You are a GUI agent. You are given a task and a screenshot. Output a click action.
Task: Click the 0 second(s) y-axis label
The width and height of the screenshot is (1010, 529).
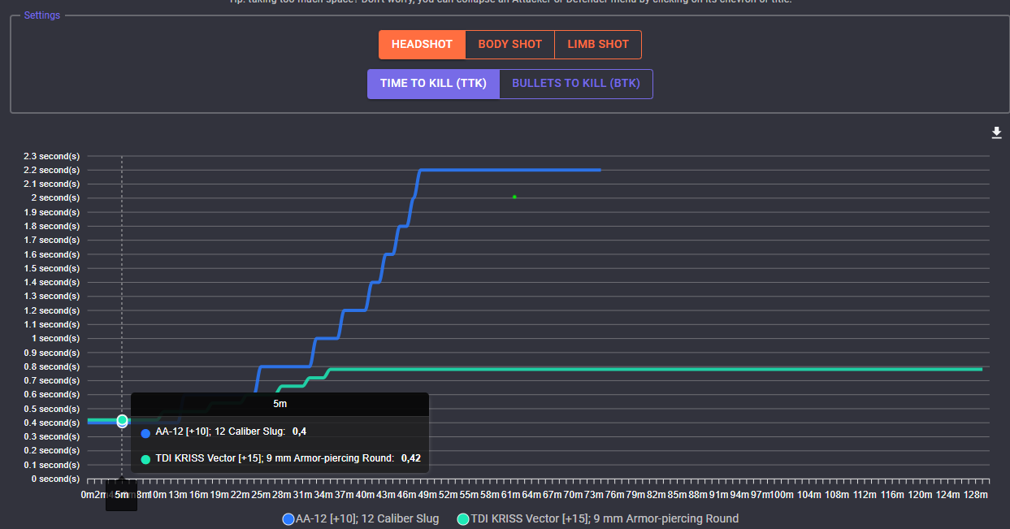point(55,479)
